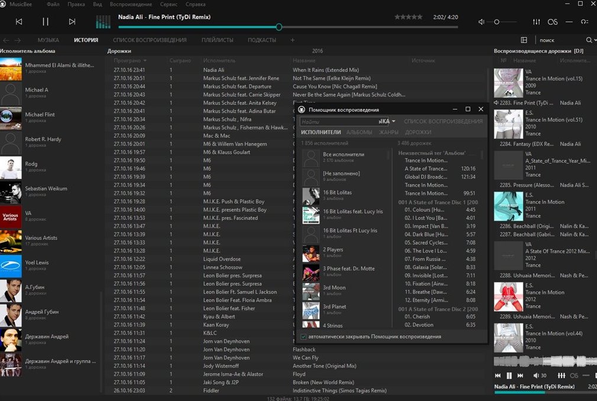Mute audio via top speaker icon
Viewport: 597px width, 401px height.
pyautogui.click(x=481, y=22)
